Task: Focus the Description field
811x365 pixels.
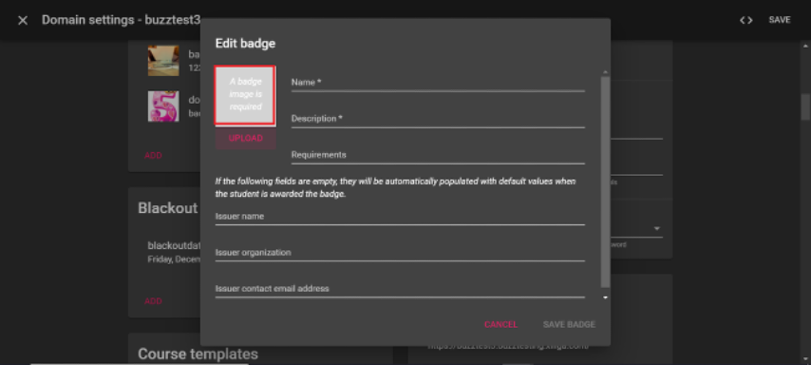Action: click(438, 119)
